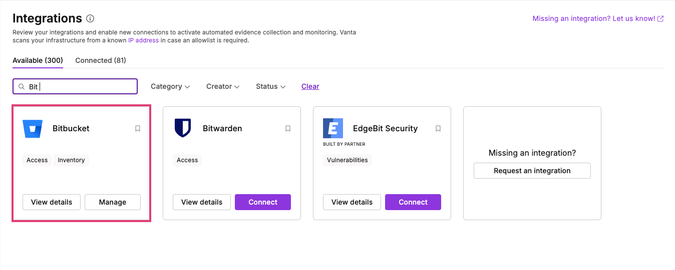This screenshot has height=270, width=675.
Task: Open the Status filter dropdown
Action: pyautogui.click(x=270, y=86)
